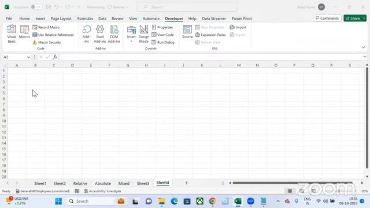
Task: Select row 10 header
Action: pos(4,121)
